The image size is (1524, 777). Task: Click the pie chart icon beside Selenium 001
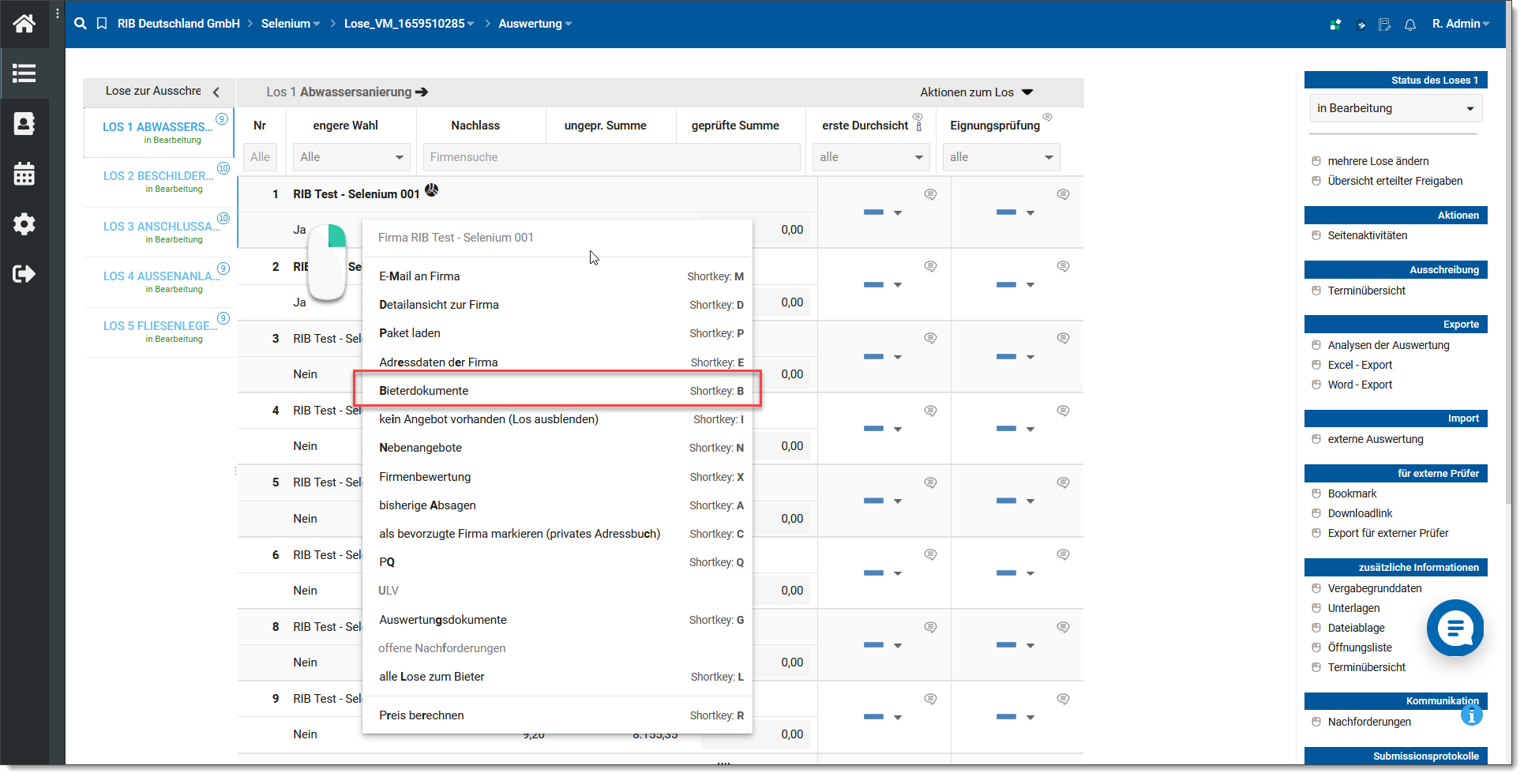click(x=432, y=190)
